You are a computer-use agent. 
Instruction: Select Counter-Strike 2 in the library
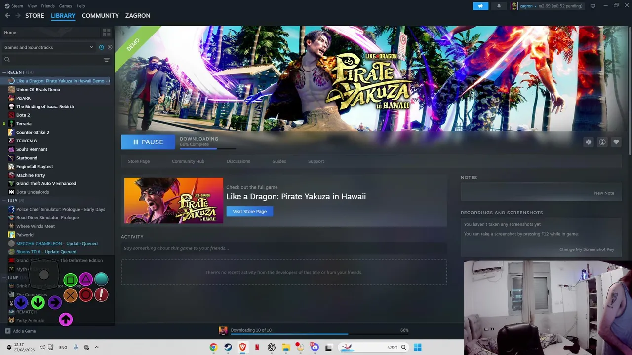33,132
